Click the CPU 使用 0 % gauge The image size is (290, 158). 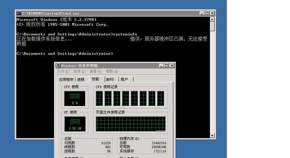pyautogui.click(x=75, y=98)
